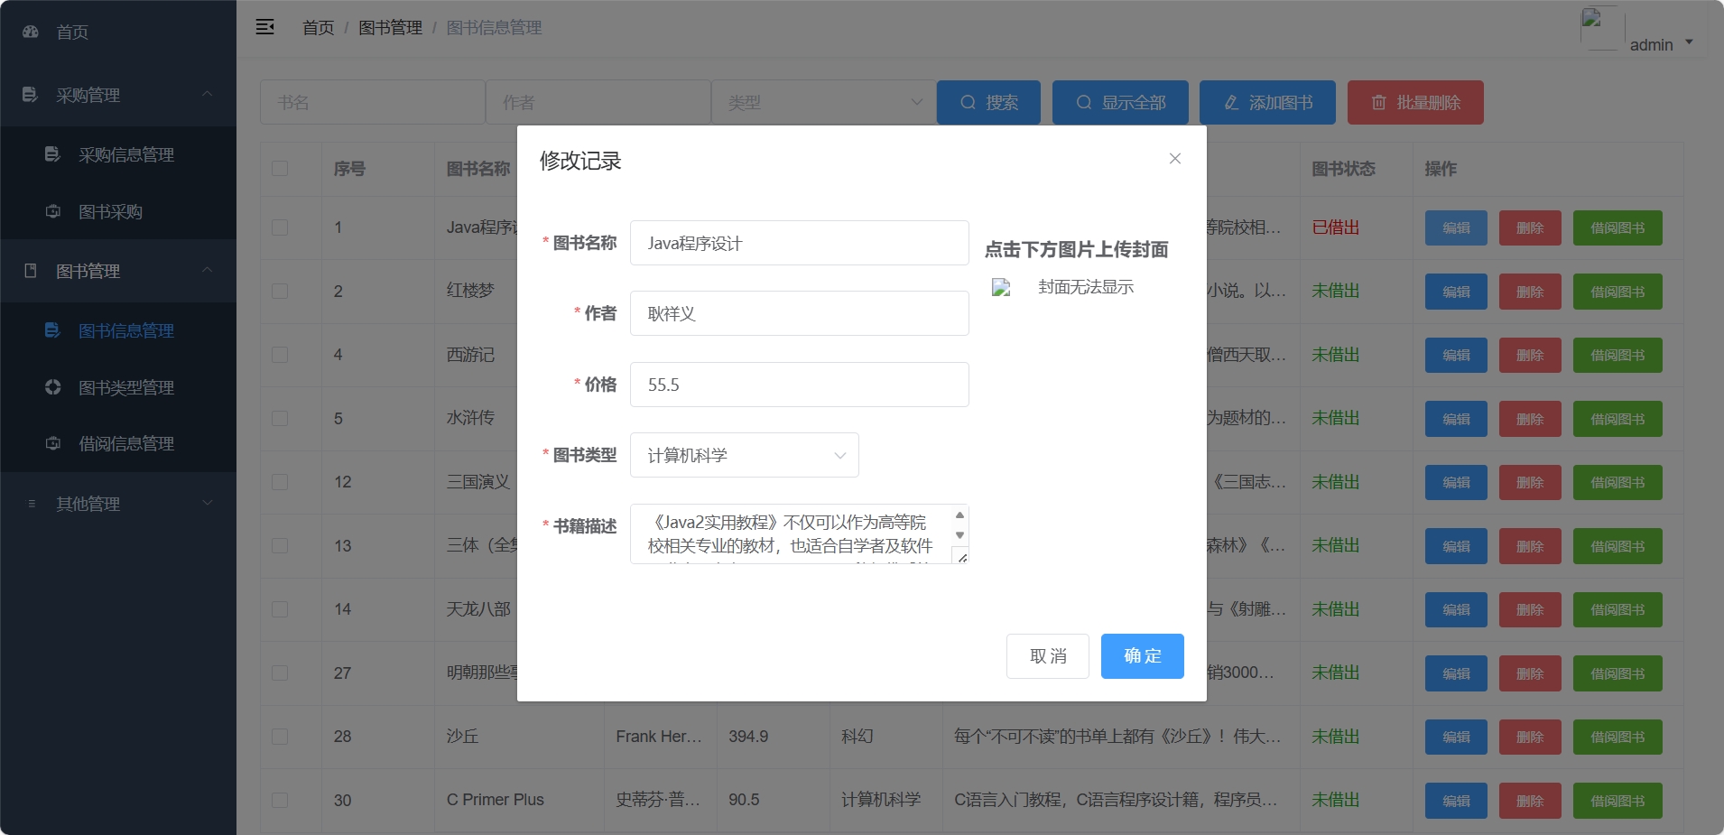Click 借阅图书 for the 天龙八部 row
The image size is (1724, 835).
point(1617,609)
